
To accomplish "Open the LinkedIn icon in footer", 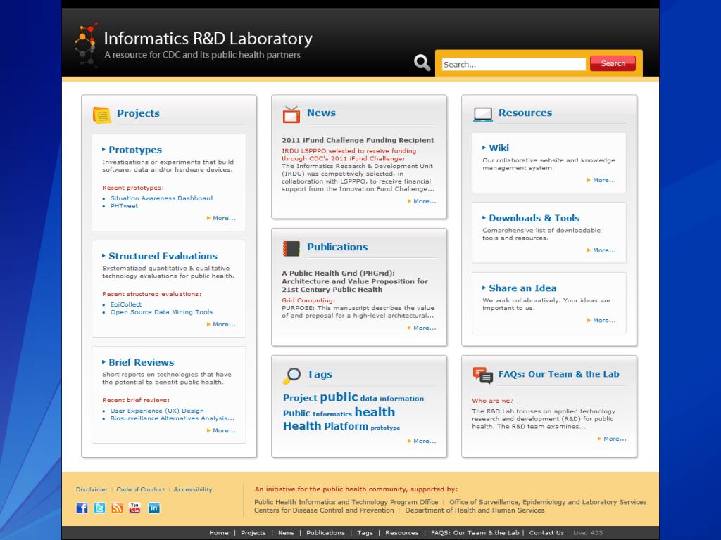I will 153,508.
